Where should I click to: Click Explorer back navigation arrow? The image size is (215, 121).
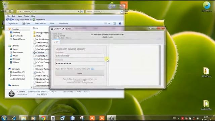(8, 11)
